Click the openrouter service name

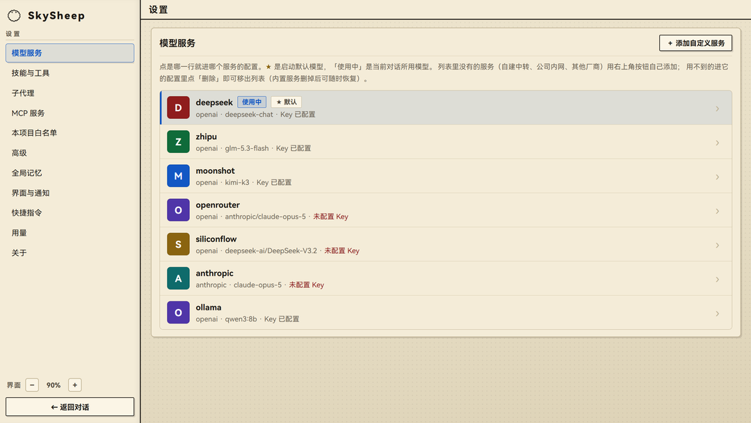tap(218, 205)
